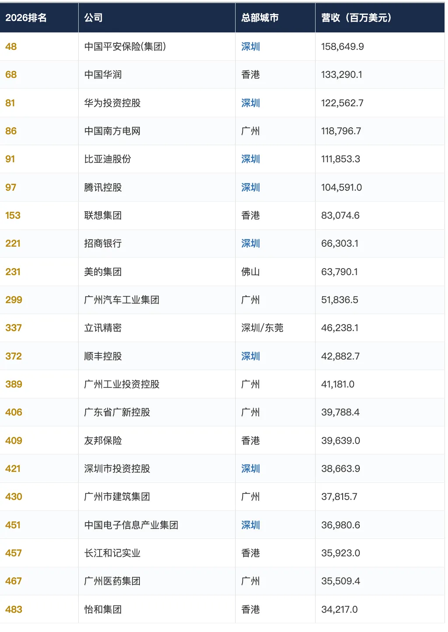Click the 公司 column header

tap(94, 18)
